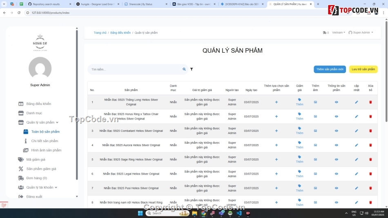The height and width of the screenshot is (218, 388).
Task: View product info eye icon in row 6
Action: [337, 174]
